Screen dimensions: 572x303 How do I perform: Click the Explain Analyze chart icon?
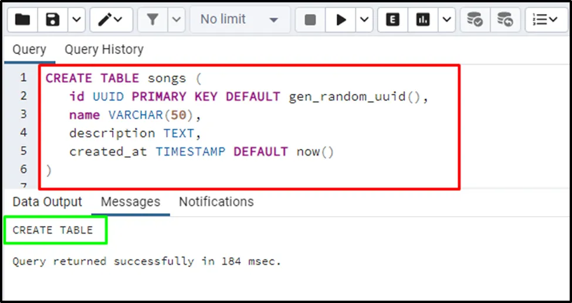[422, 20]
